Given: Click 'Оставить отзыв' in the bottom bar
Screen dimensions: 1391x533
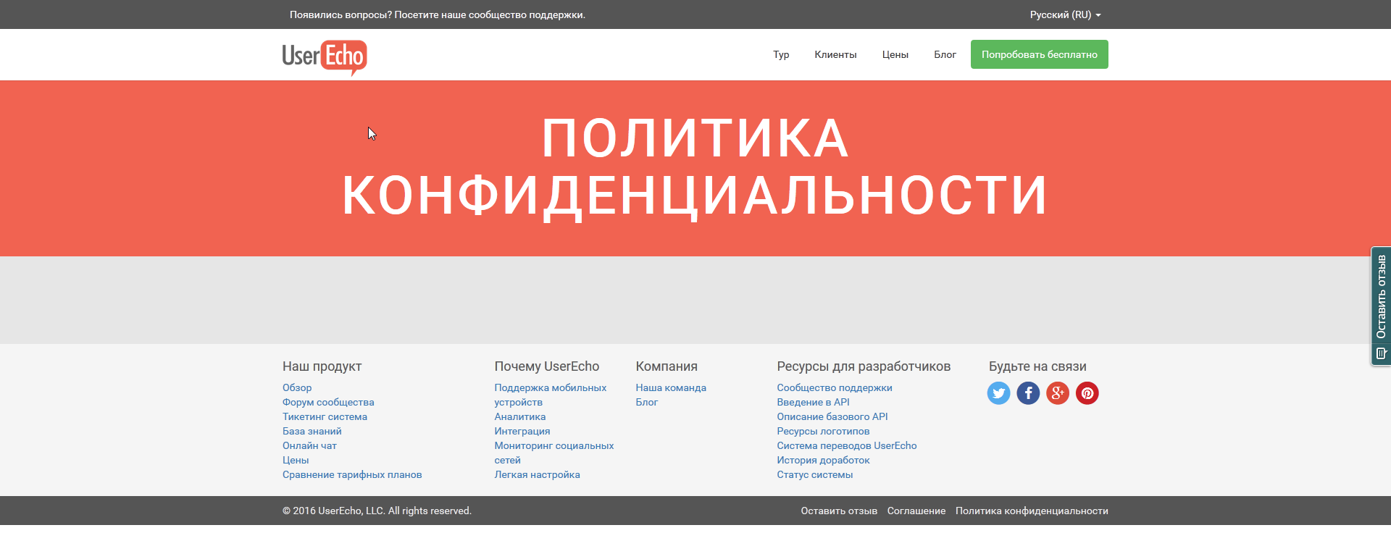Looking at the screenshot, I should 839,511.
